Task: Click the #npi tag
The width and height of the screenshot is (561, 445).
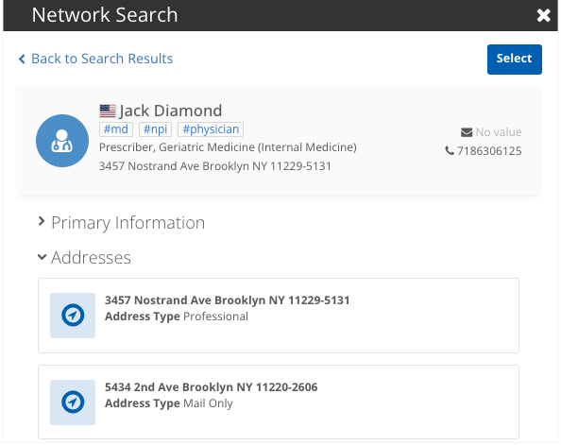Action: tap(155, 129)
